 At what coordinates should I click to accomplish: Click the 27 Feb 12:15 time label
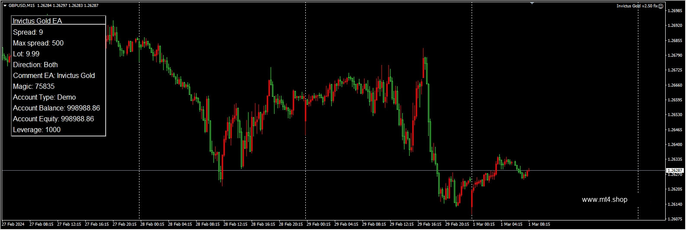click(70, 224)
